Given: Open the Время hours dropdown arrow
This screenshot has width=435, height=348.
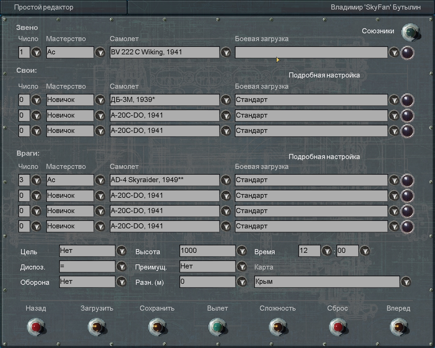Looking at the screenshot, I should point(327,251).
